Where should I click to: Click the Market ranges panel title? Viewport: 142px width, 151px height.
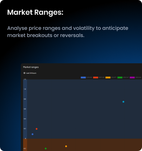point(31,67)
